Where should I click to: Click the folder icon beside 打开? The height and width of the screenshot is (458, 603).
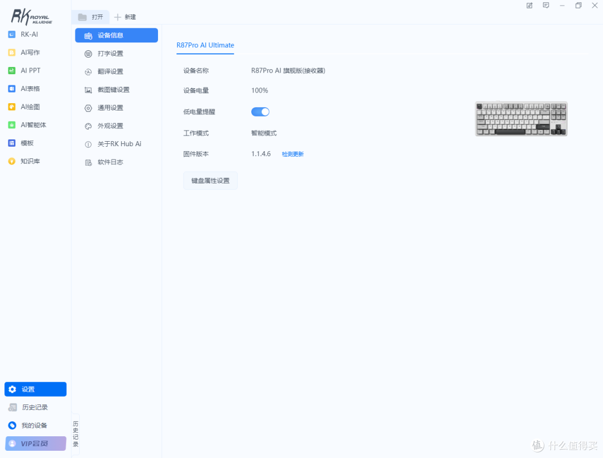coord(82,17)
